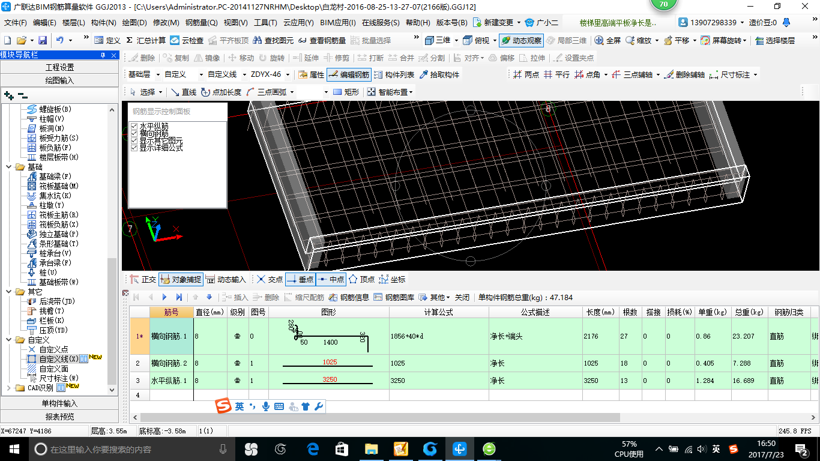Screen dimensions: 820x461
Task: Open the 汇总计算 summary calculation tool
Action: [146, 40]
